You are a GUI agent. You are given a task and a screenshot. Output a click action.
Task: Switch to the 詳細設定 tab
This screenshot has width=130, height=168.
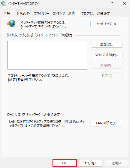click(103, 14)
